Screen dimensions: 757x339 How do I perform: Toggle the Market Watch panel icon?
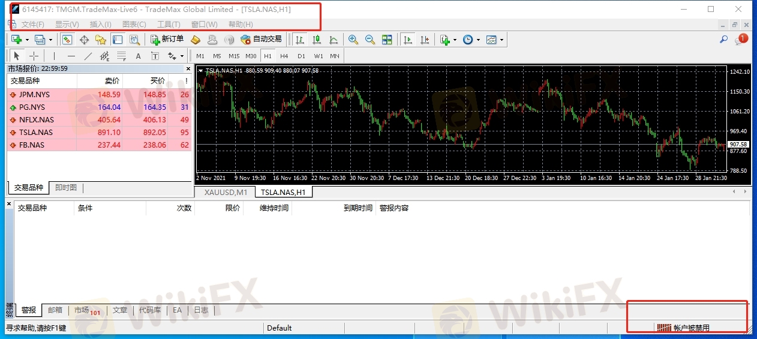click(x=67, y=40)
